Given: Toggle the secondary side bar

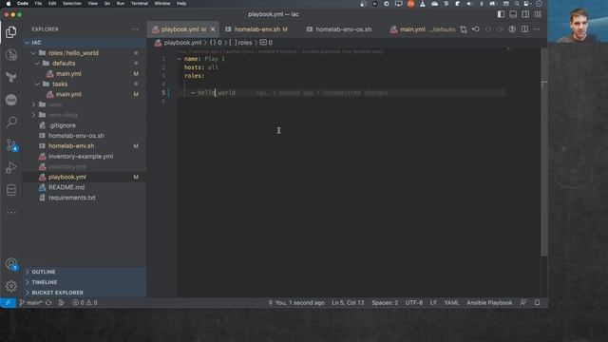Looking at the screenshot, I should pos(525,14).
